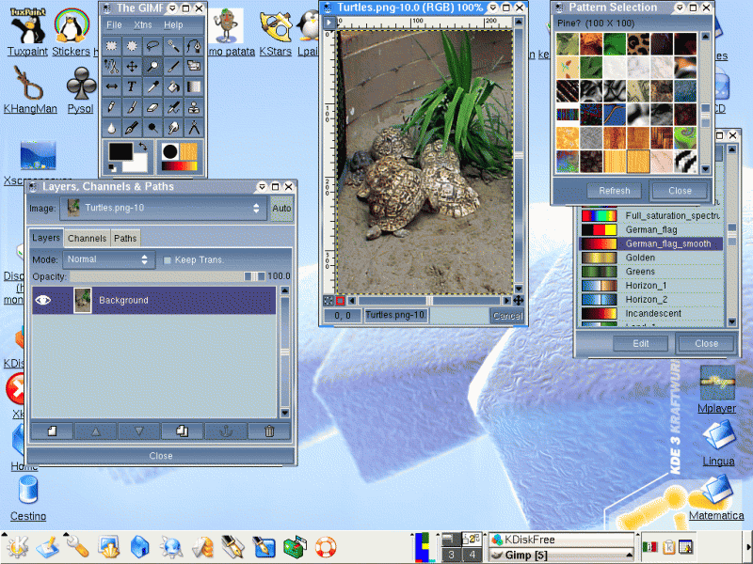The height and width of the screenshot is (564, 753).
Task: Switch to the Layers tab
Action: pos(46,238)
